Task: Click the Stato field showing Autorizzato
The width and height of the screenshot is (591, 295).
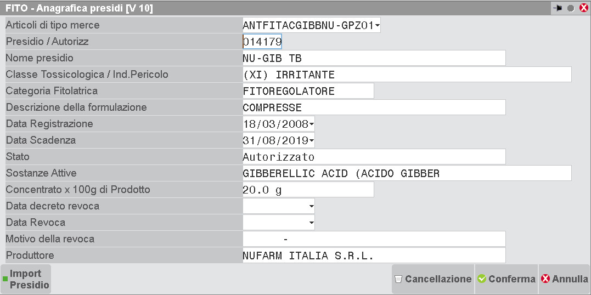Action: tap(373, 157)
